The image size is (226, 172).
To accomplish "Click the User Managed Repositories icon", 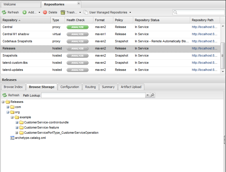I will click(86, 12).
